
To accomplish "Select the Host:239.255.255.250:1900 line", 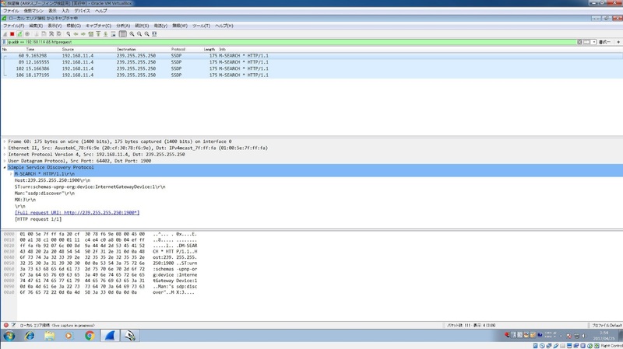I will tap(52, 180).
